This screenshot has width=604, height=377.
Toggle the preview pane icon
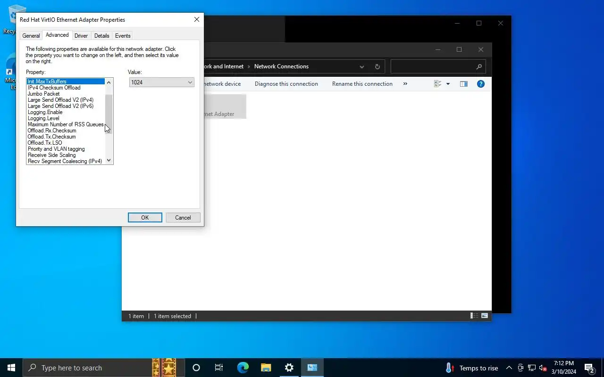(464, 84)
